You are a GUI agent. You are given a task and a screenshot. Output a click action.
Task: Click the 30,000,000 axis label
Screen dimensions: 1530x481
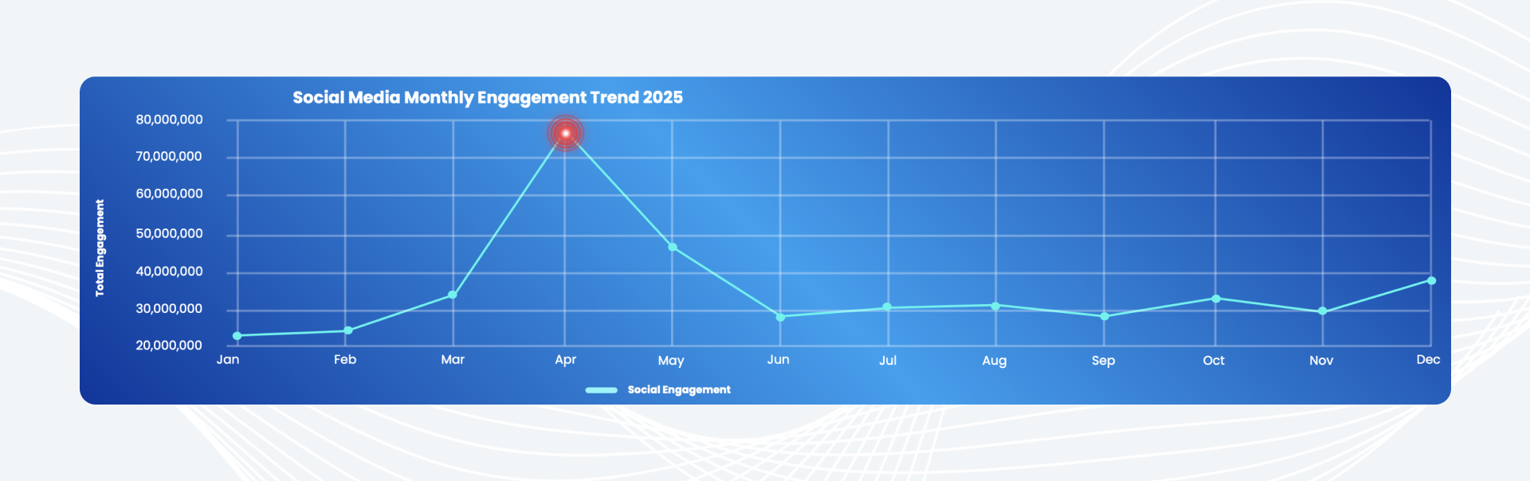[169, 308]
